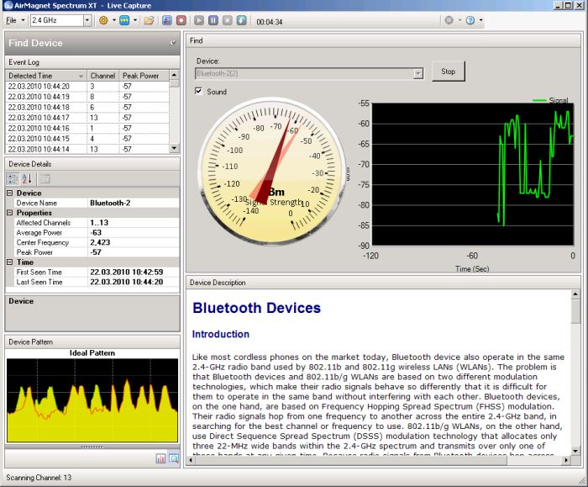Select the First Seen Time row
The image size is (588, 487).
(96, 273)
